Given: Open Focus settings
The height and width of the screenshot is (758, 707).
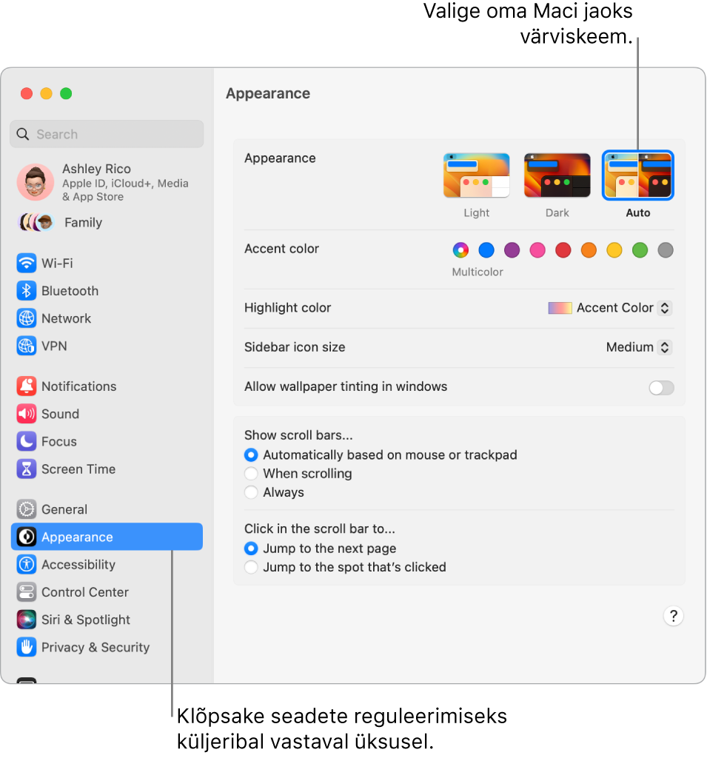Looking at the screenshot, I should click(x=58, y=441).
